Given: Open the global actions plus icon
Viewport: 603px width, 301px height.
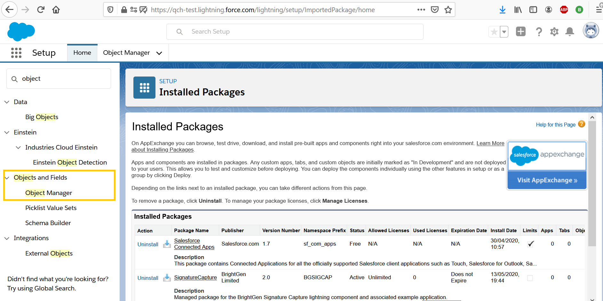Looking at the screenshot, I should (520, 32).
